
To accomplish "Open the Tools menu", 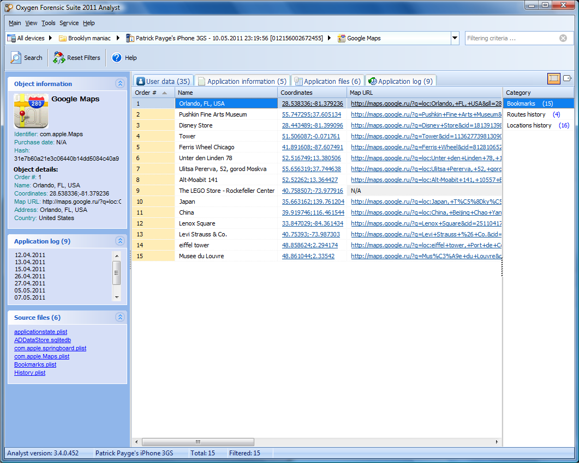I will pyautogui.click(x=49, y=23).
